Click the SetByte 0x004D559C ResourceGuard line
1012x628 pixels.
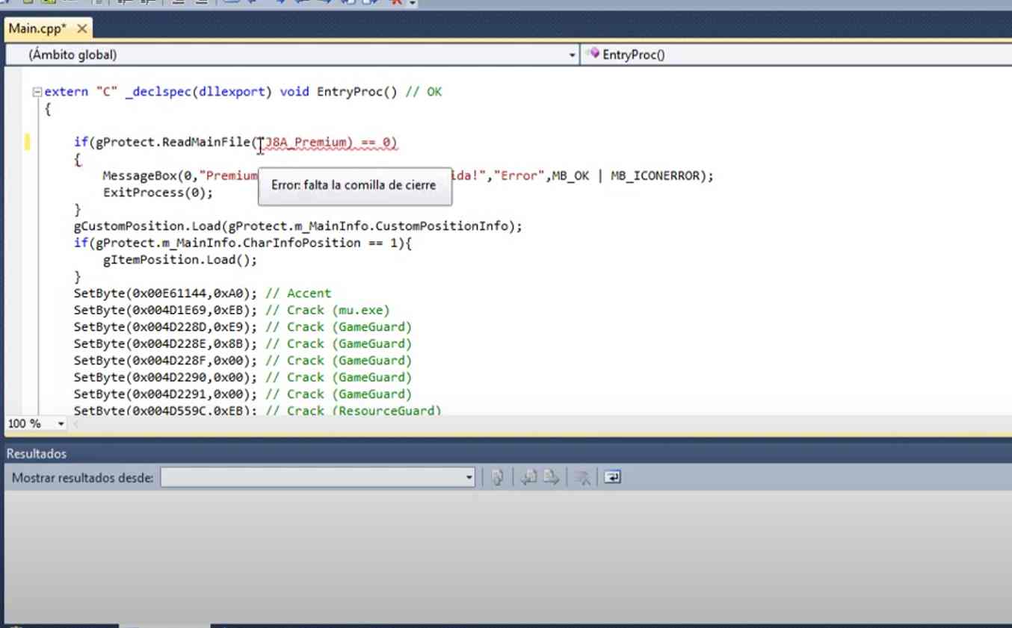[258, 410]
